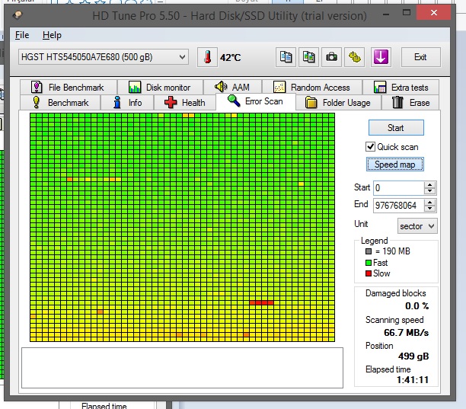This screenshot has height=409, width=466.
Task: Switch to the Extra tests tab
Action: (401, 88)
